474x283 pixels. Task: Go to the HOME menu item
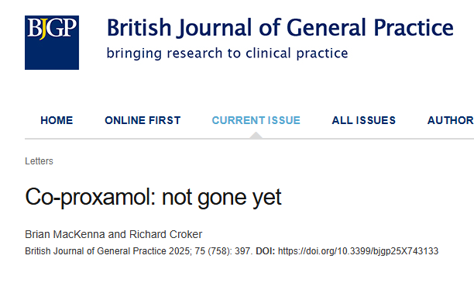pyautogui.click(x=57, y=120)
